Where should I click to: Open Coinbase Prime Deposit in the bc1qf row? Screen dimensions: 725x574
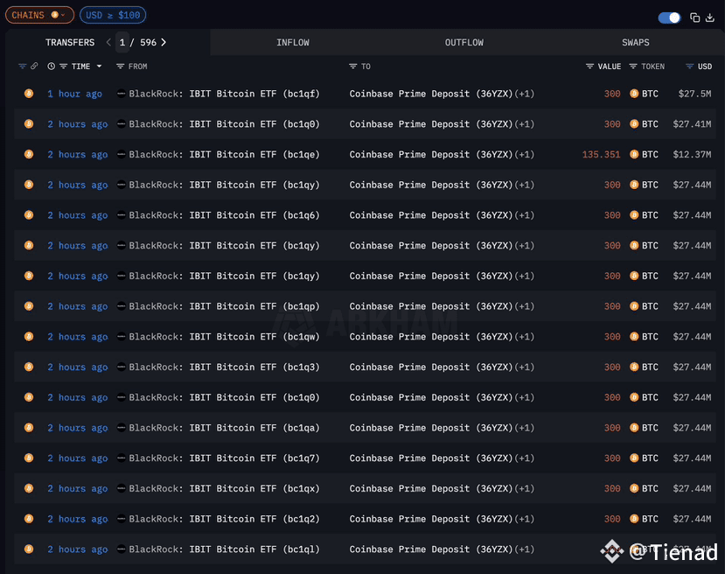pos(431,94)
